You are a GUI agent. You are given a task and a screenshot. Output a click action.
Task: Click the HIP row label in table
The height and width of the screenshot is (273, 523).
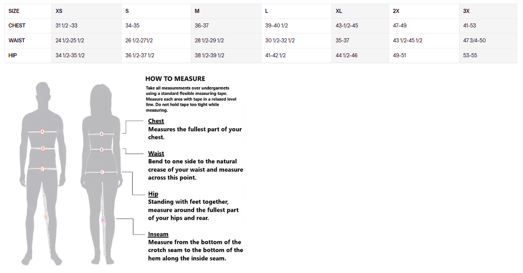[x=13, y=55]
